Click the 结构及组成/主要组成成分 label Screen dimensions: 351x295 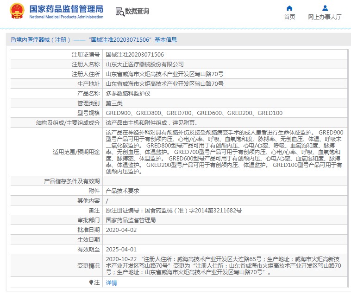[x=68, y=123]
